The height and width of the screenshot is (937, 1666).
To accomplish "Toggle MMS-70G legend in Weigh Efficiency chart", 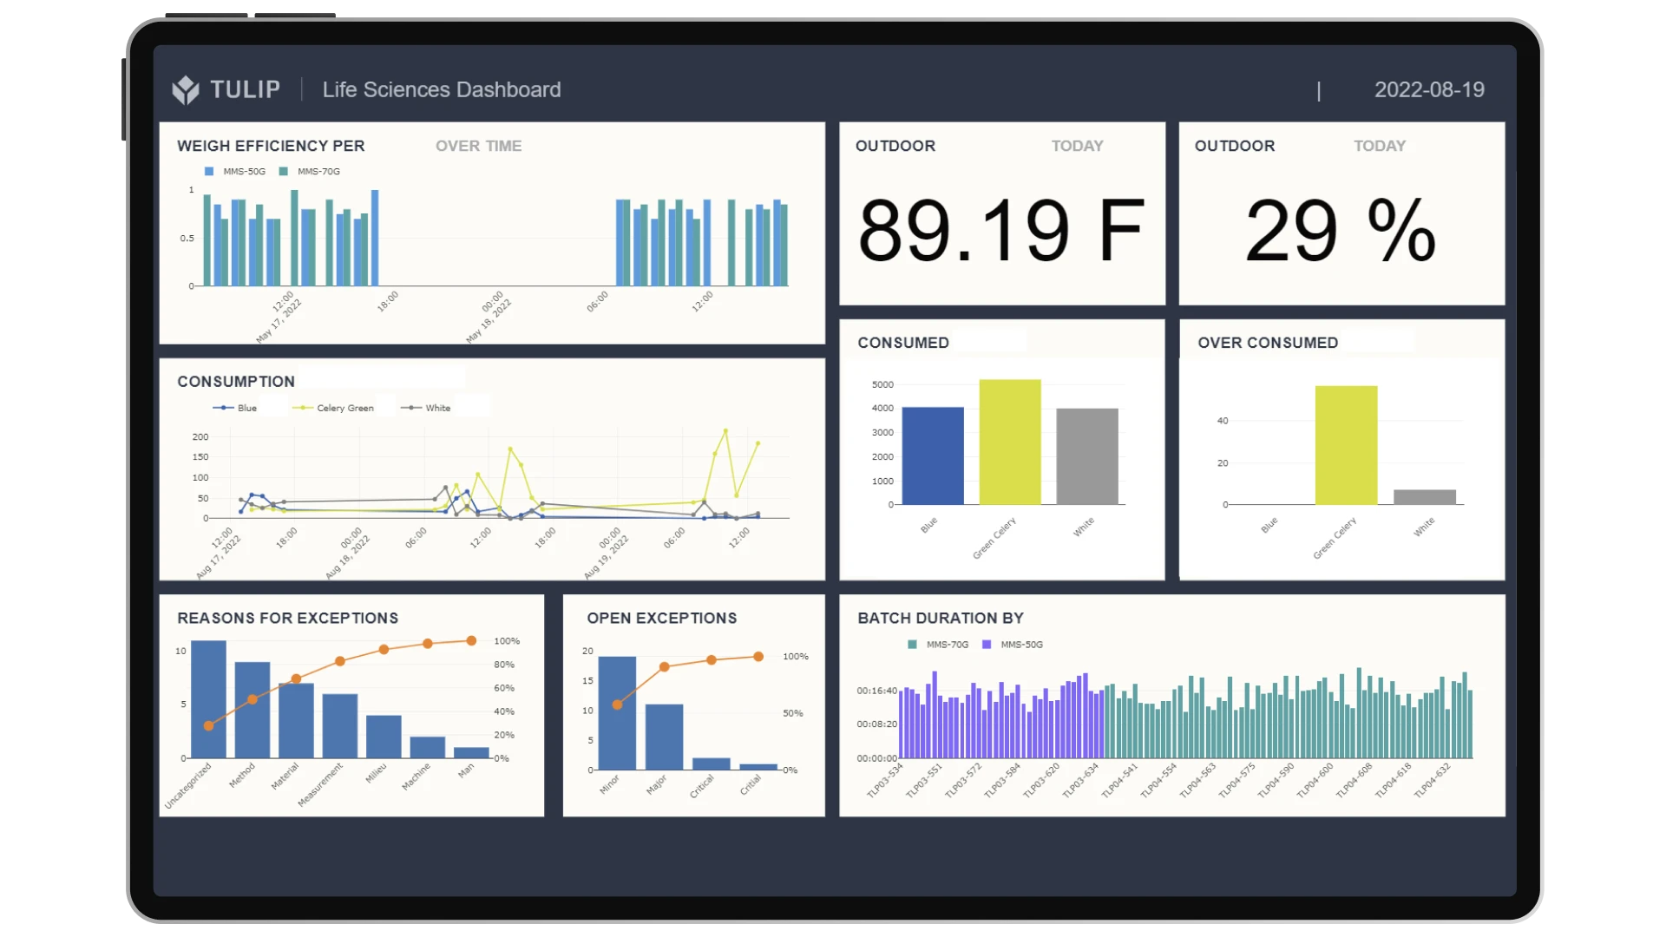I will click(x=310, y=172).
